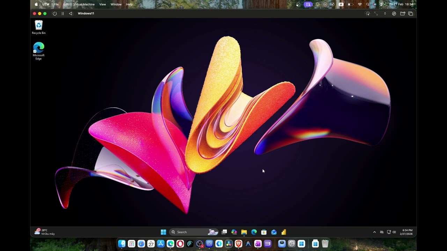The width and height of the screenshot is (447, 251).
Task: Click the battery status in menu bar
Action: [351, 5]
